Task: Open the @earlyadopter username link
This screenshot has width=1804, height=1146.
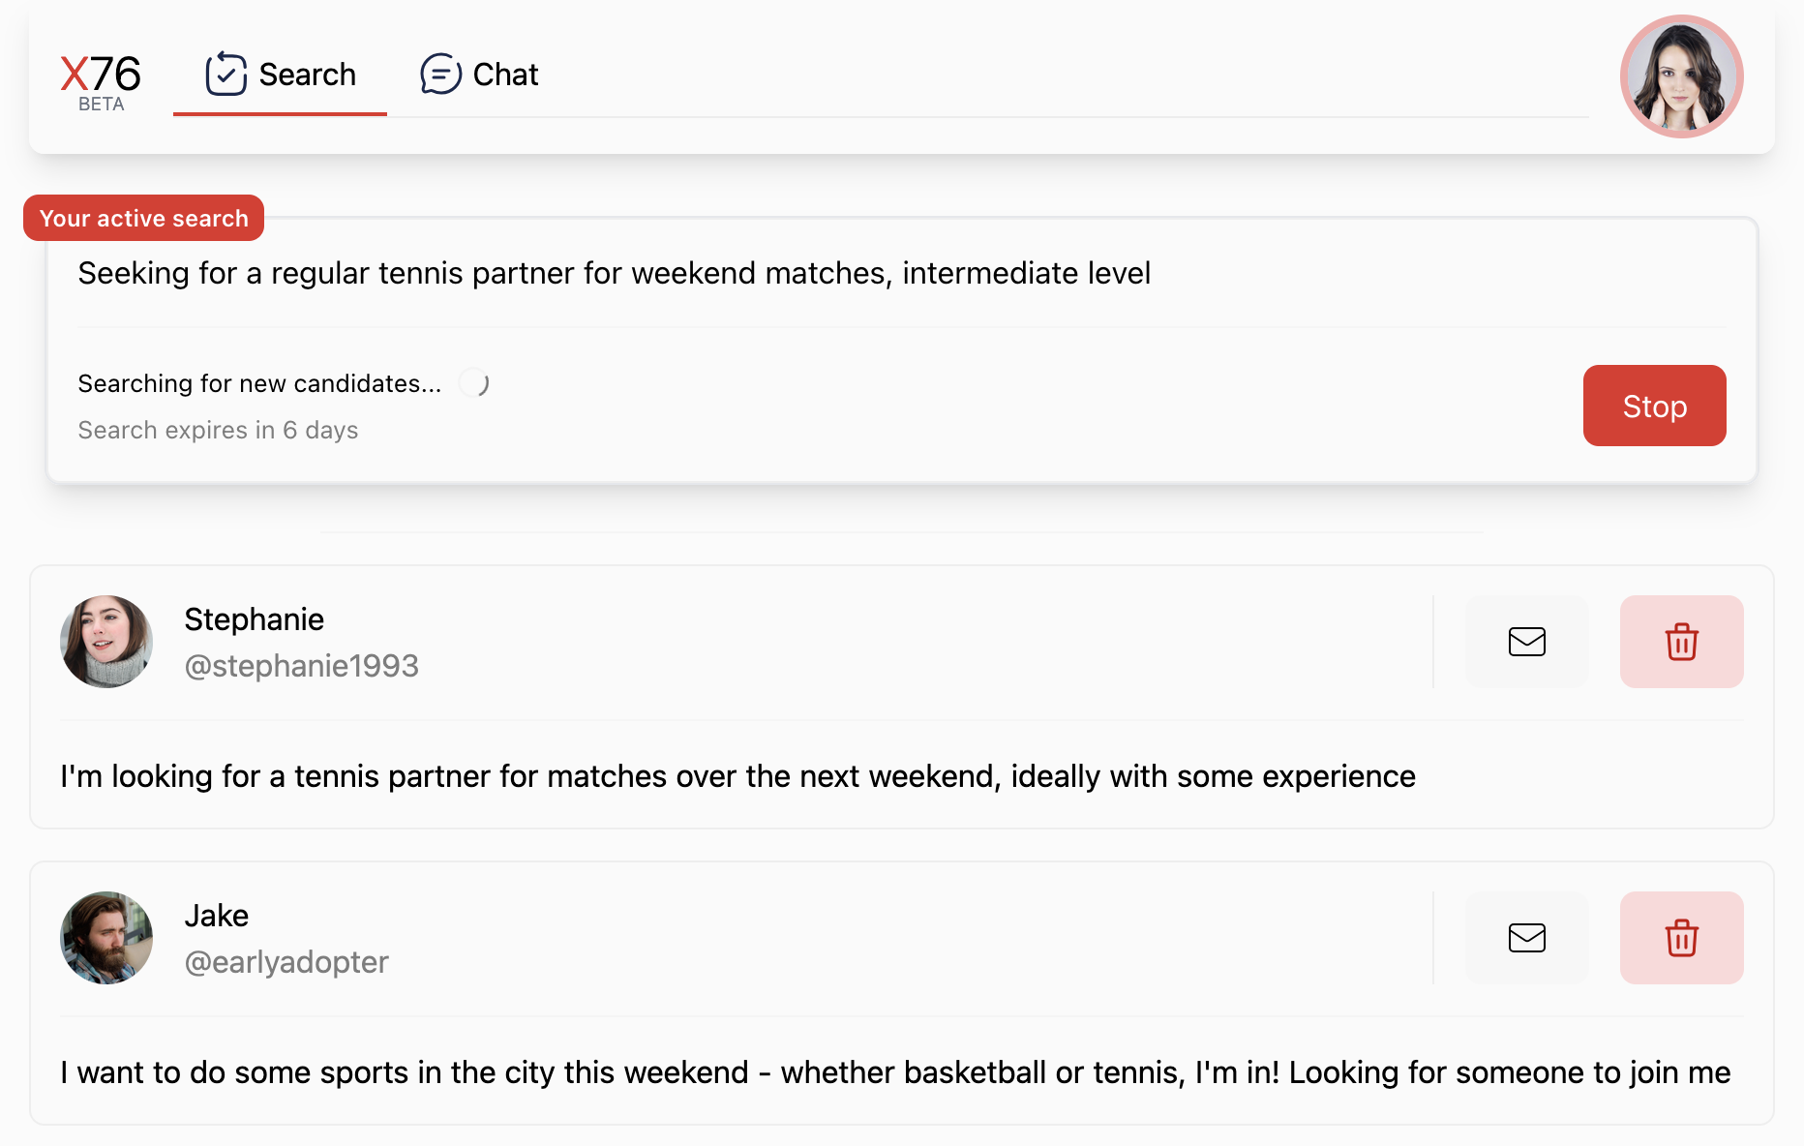Action: coord(286,962)
